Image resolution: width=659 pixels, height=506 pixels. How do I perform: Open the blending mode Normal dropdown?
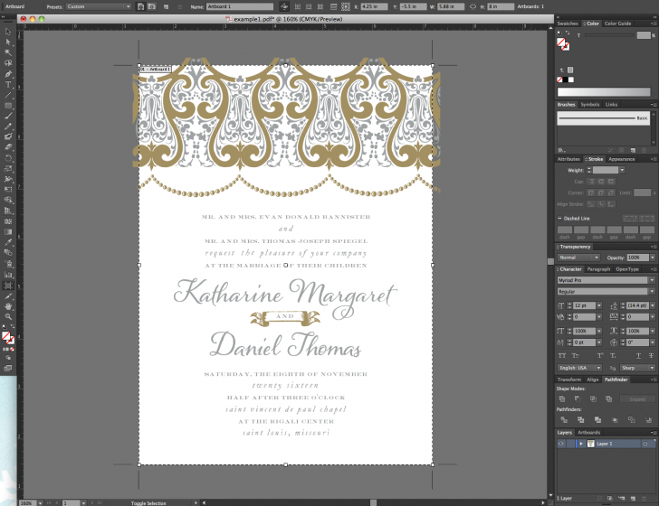pyautogui.click(x=578, y=258)
